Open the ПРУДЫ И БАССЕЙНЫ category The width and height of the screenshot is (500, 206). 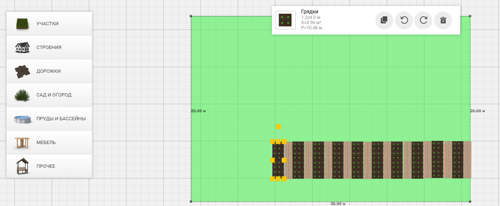tap(49, 119)
